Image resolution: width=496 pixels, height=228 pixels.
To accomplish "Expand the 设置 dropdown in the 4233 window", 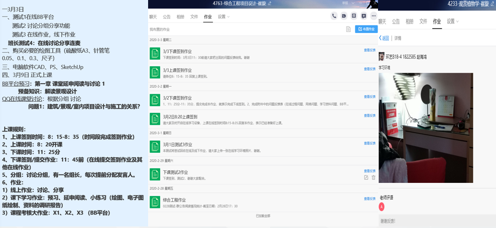I will [x=453, y=22].
